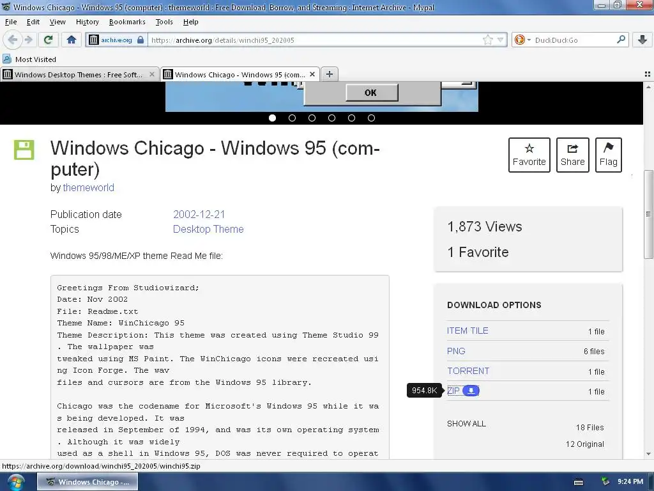Open DuckDuckGo search engine selector
Screen dimensions: 654x491
tap(522, 40)
